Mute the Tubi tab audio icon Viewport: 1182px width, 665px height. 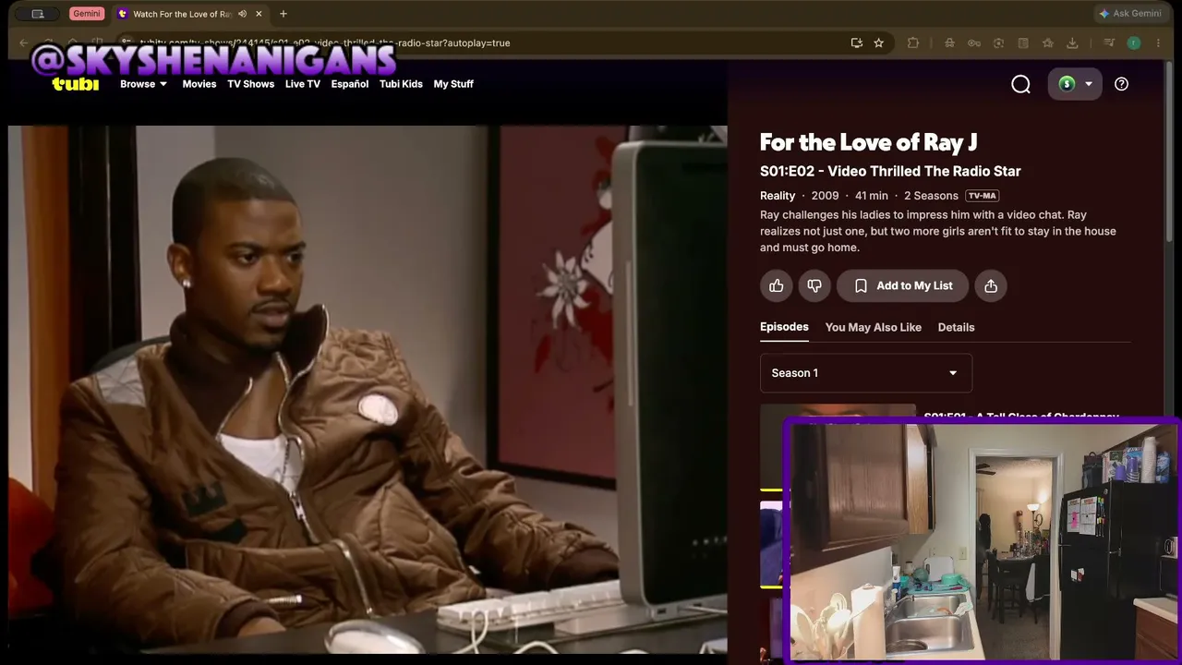pos(242,14)
